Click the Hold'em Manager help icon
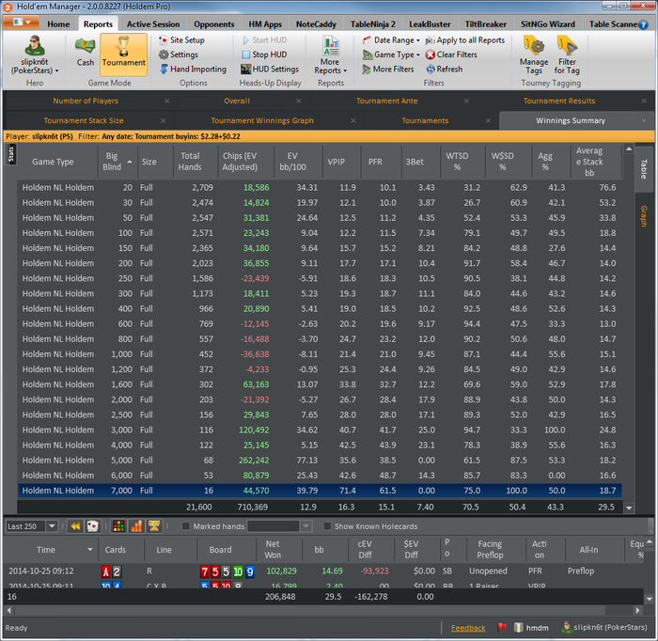The width and height of the screenshot is (658, 641). (643, 24)
